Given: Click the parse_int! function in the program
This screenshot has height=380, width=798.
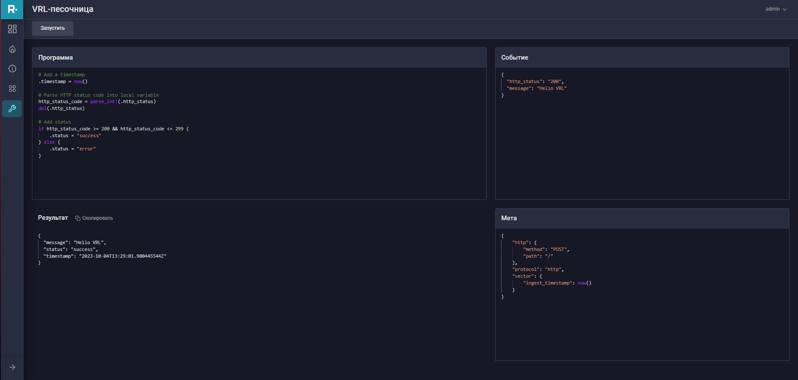Looking at the screenshot, I should tap(104, 102).
